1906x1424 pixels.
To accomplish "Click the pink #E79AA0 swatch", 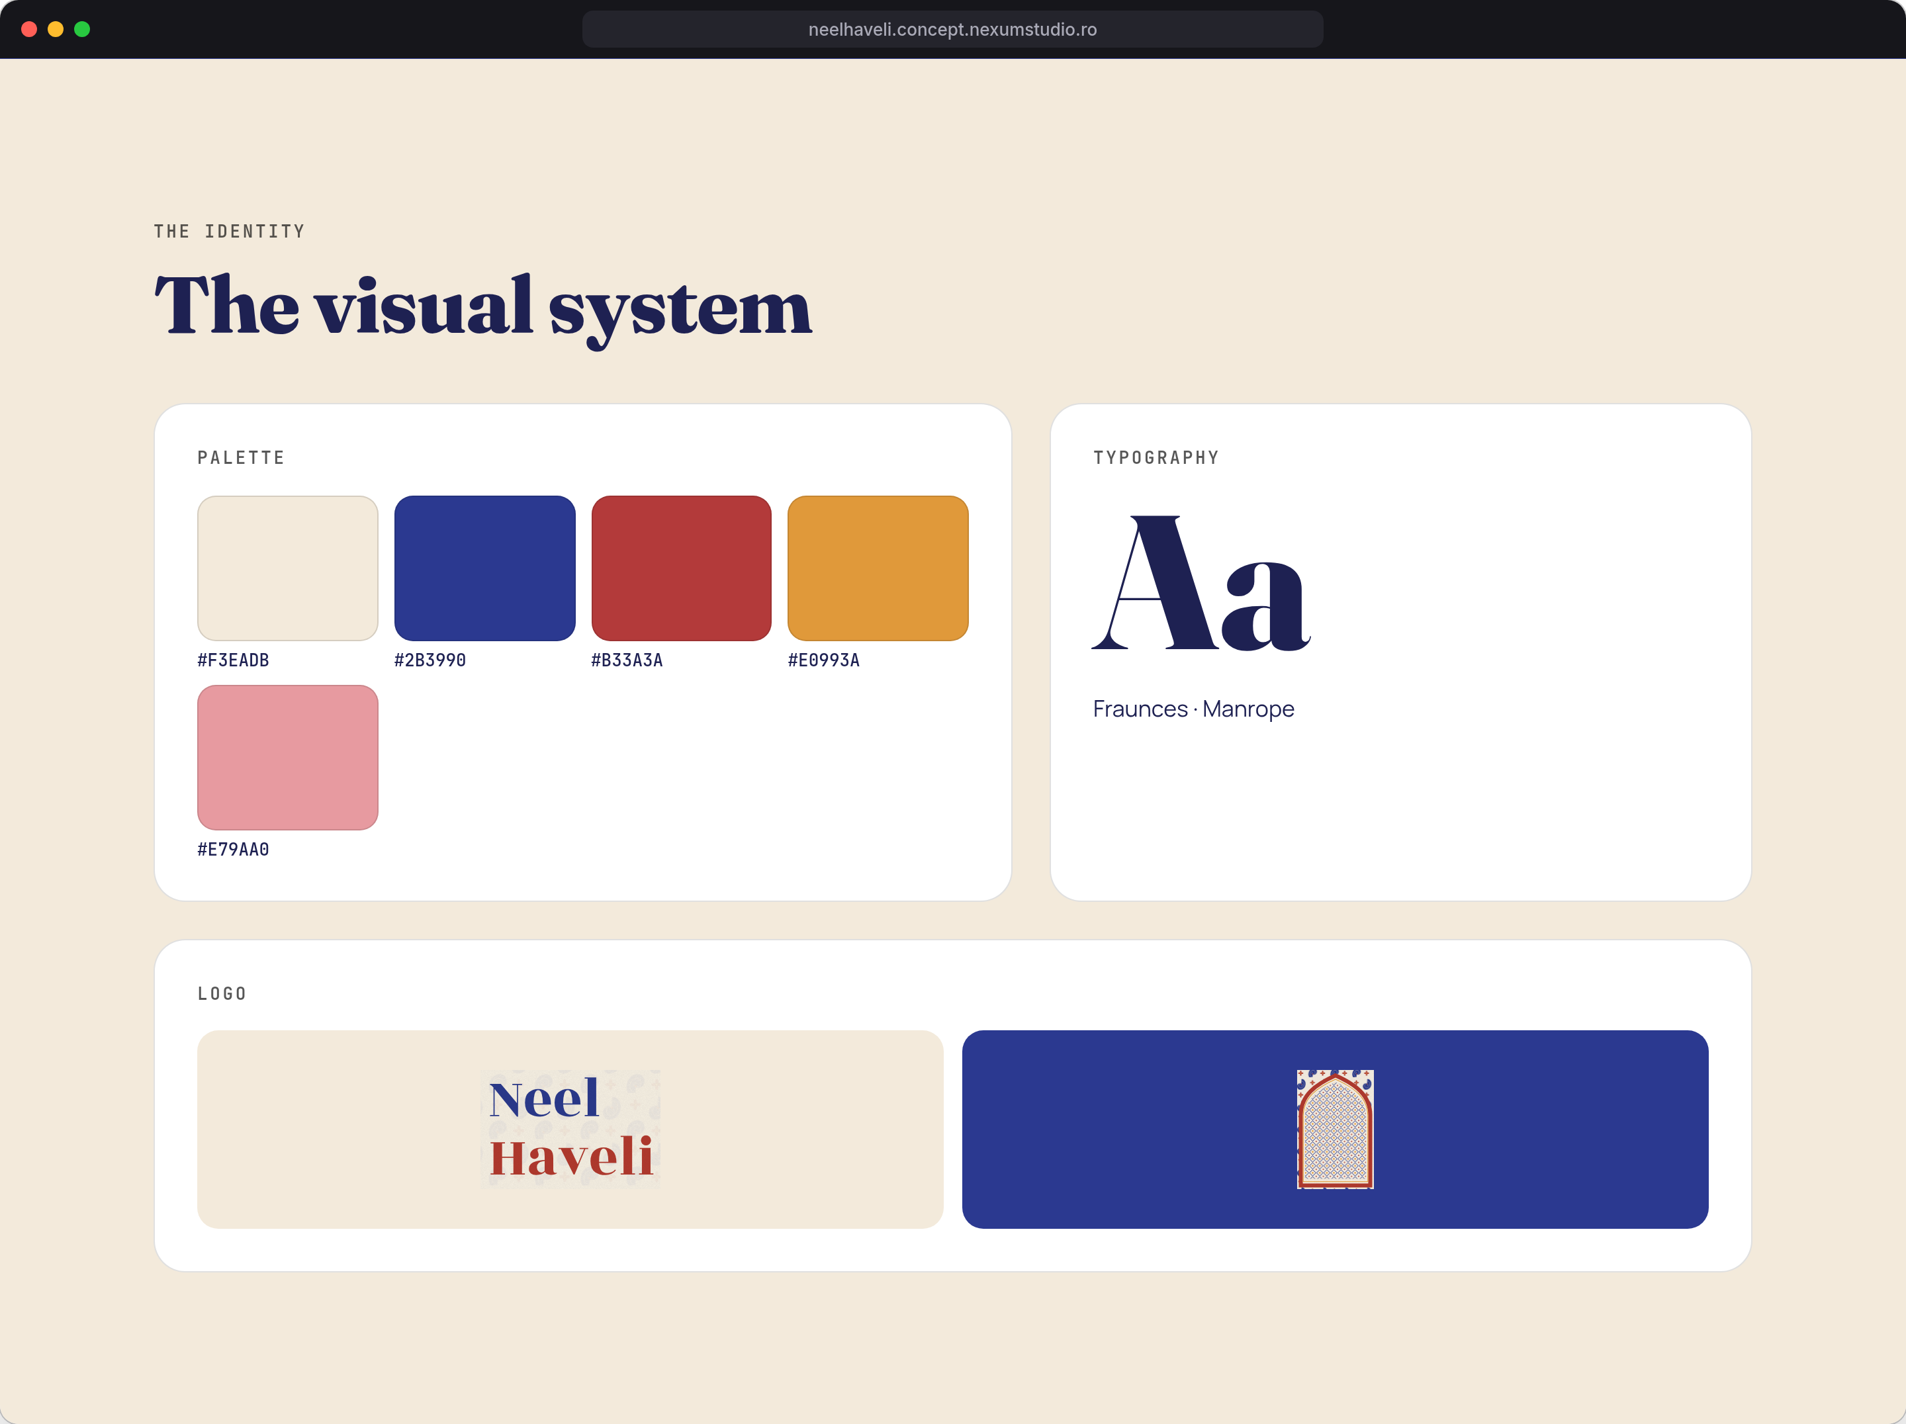I will [288, 757].
